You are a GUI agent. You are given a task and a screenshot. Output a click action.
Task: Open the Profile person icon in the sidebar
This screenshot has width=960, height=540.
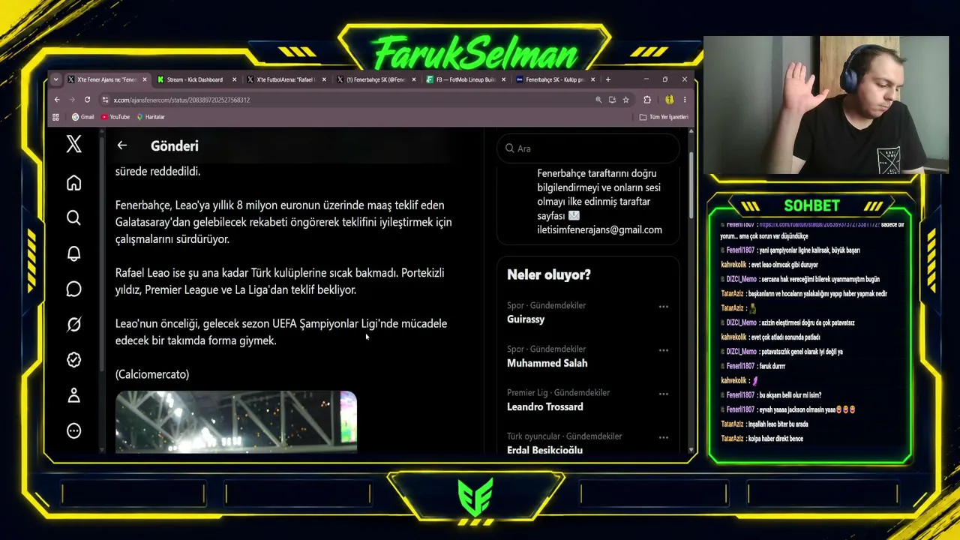point(73,395)
